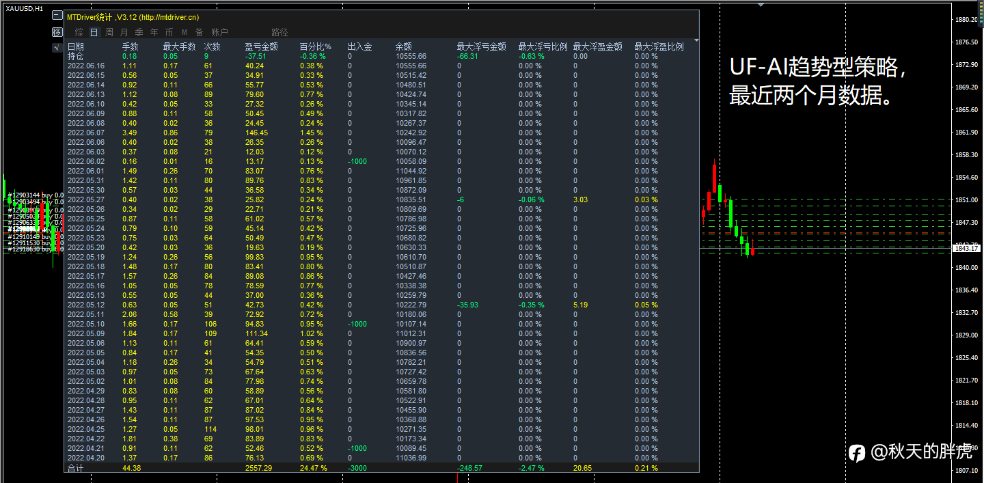Click the XAUUSD,H1 chart symbol label
984x483 pixels.
click(x=25, y=8)
